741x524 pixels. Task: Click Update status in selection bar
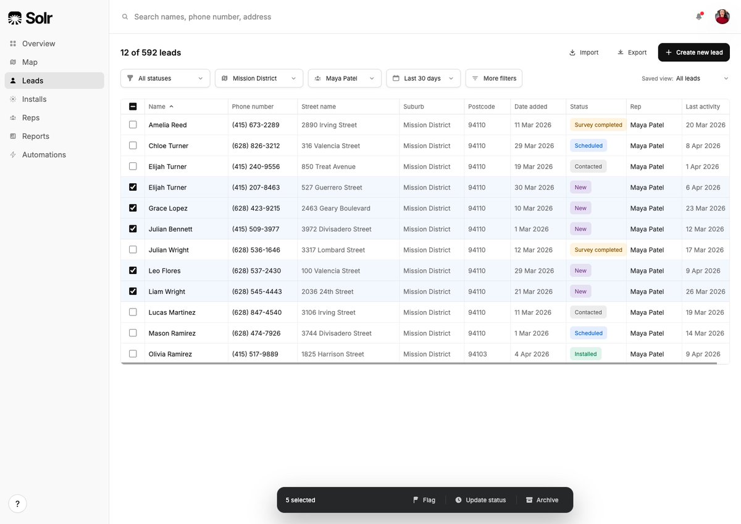pos(480,500)
